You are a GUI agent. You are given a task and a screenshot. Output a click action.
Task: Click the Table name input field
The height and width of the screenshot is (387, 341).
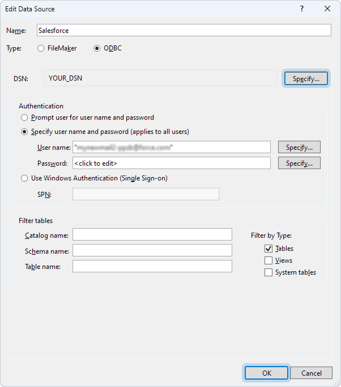point(152,266)
